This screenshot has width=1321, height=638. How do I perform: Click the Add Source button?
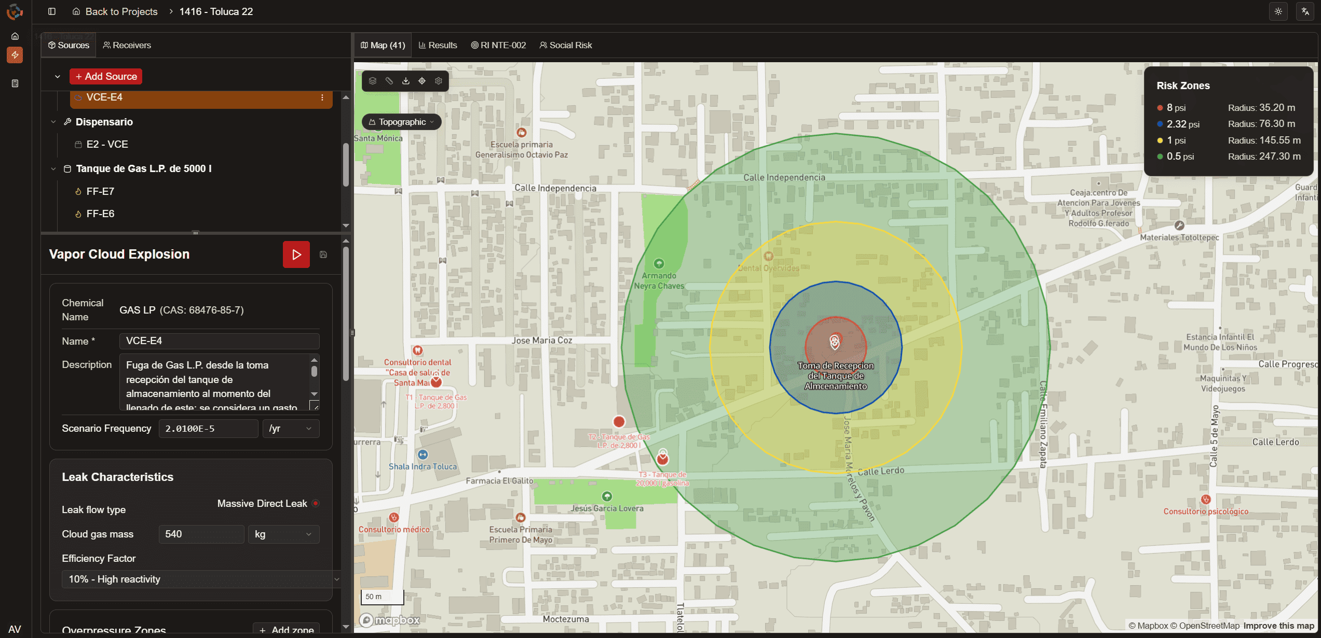(x=106, y=76)
